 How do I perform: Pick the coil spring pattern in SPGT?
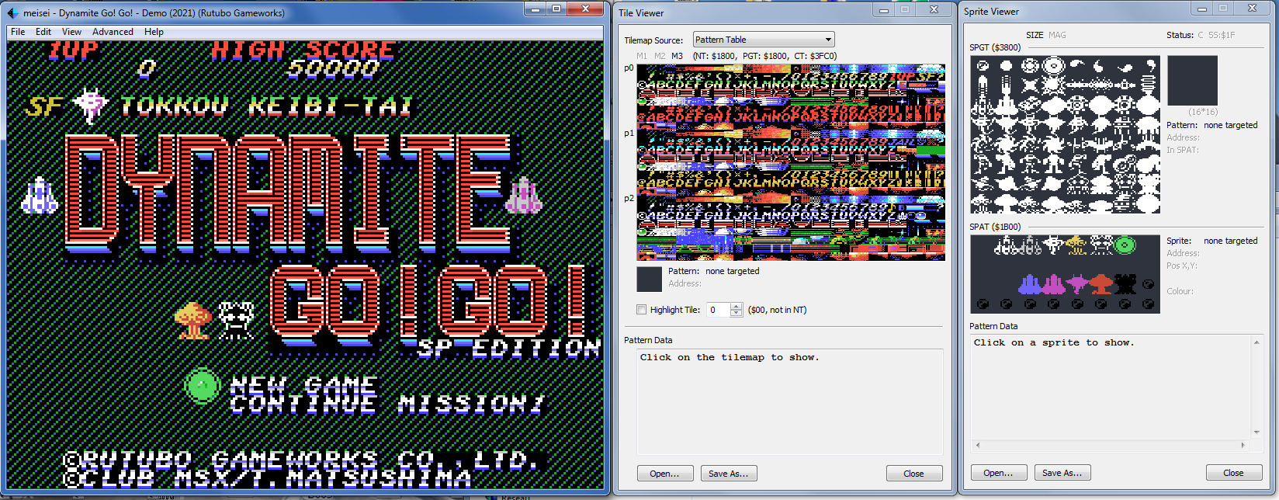click(1148, 85)
